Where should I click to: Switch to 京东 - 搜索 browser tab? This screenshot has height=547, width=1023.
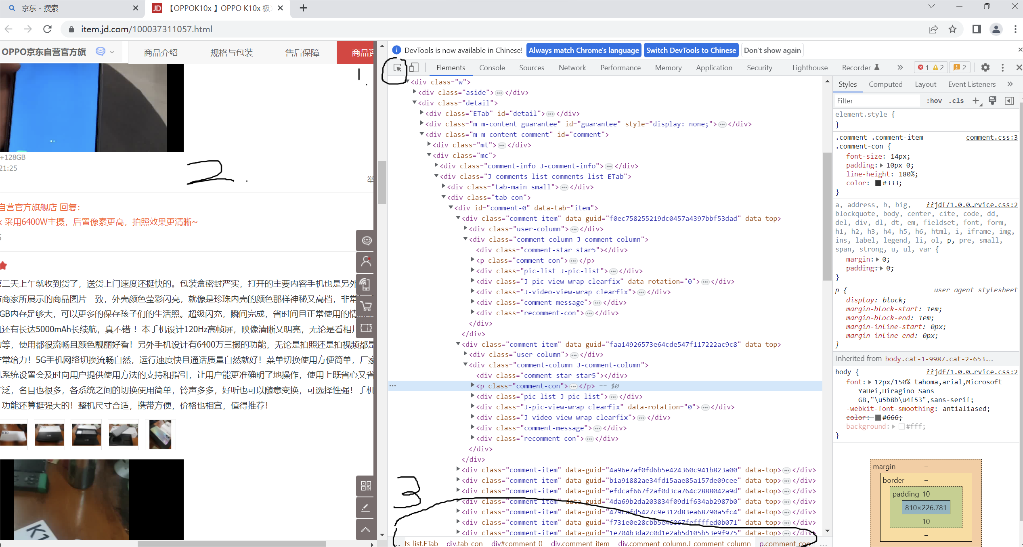pyautogui.click(x=73, y=8)
